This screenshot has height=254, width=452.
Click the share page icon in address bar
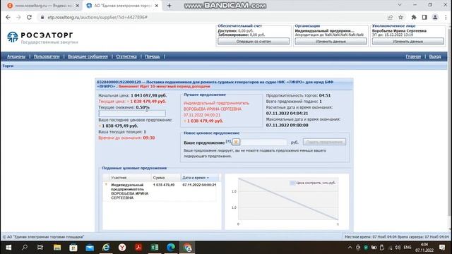click(x=390, y=17)
